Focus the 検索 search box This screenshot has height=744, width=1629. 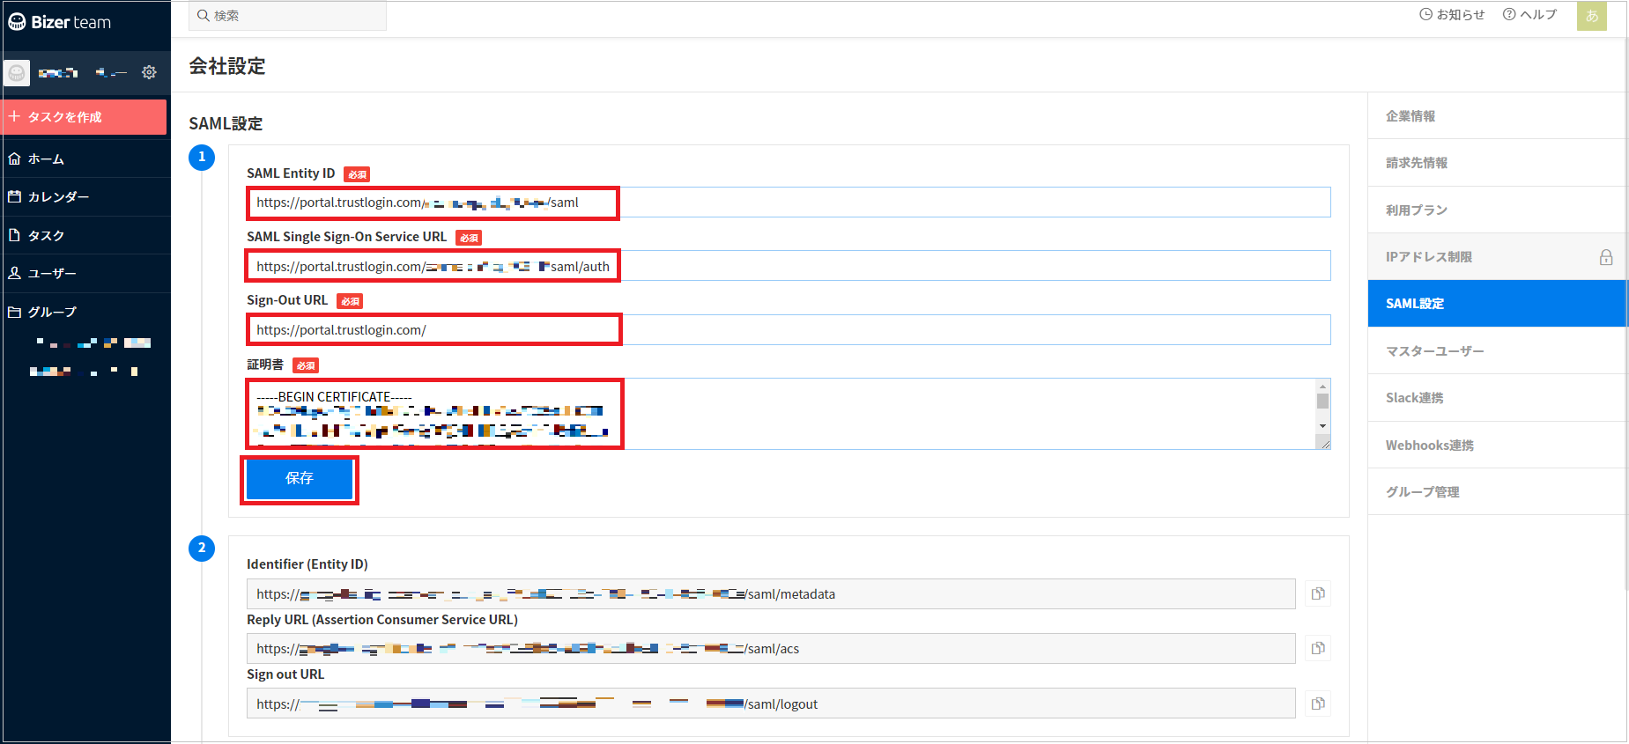(287, 16)
